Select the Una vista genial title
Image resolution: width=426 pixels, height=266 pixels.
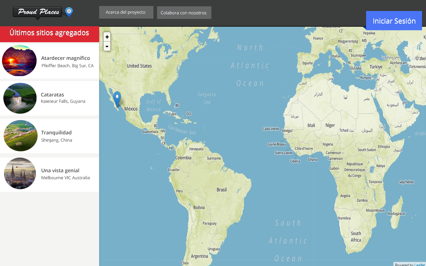click(x=60, y=171)
